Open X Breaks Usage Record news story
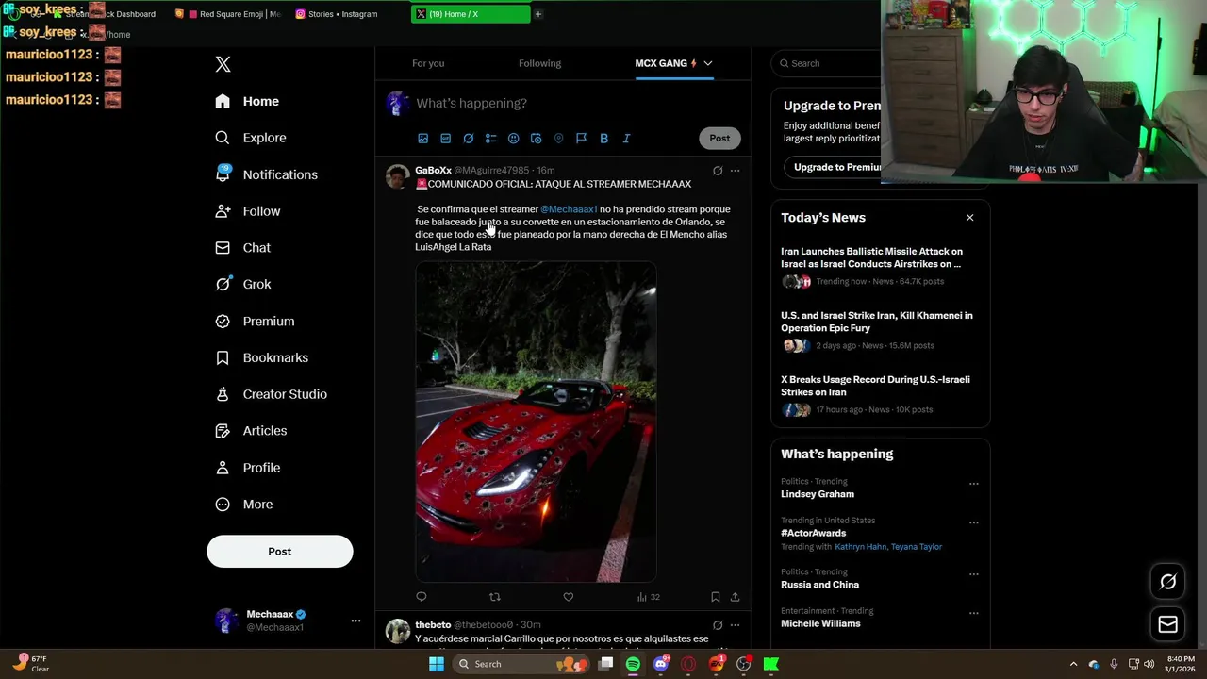Viewport: 1207px width, 679px height. click(875, 386)
